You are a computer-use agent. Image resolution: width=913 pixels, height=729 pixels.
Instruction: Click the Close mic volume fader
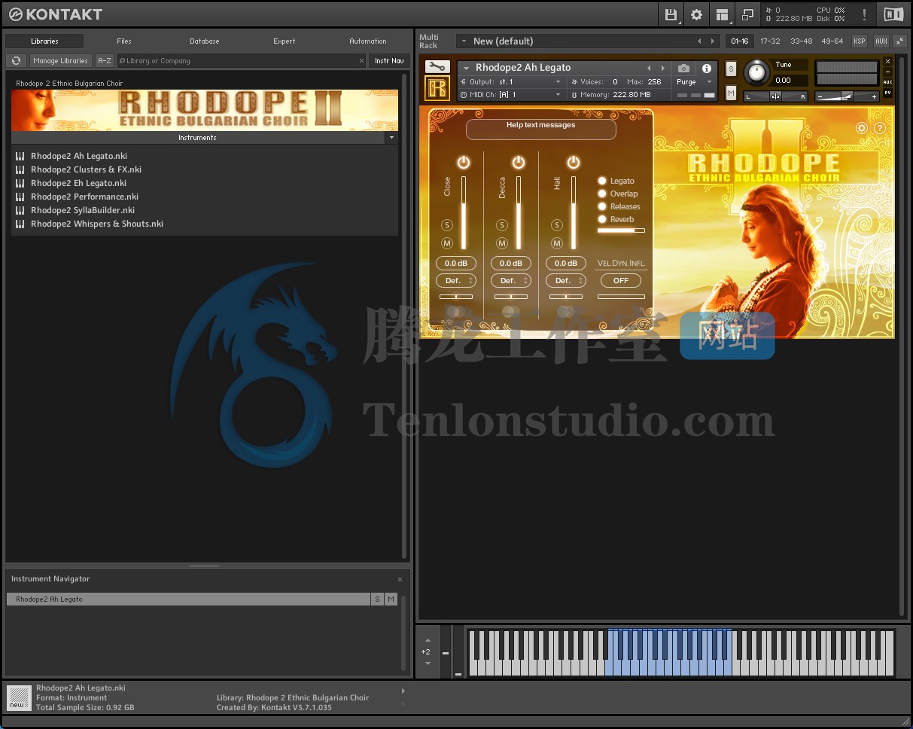pyautogui.click(x=464, y=212)
